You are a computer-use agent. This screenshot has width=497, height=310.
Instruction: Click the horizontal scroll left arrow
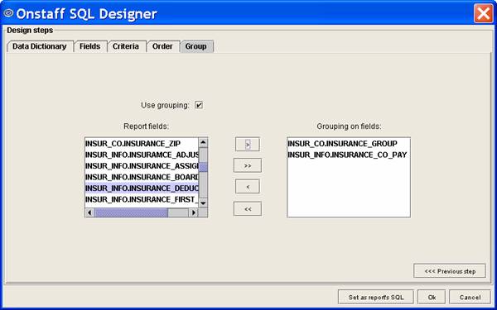[x=89, y=212]
